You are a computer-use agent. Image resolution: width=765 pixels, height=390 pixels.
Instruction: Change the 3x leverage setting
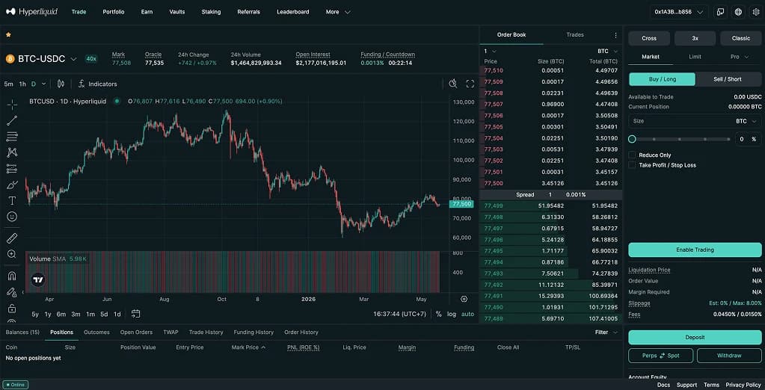pyautogui.click(x=695, y=38)
